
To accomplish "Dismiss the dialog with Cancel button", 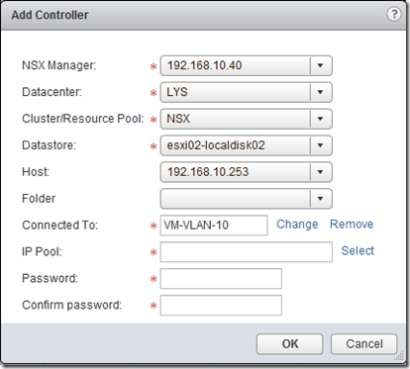I will [x=363, y=344].
